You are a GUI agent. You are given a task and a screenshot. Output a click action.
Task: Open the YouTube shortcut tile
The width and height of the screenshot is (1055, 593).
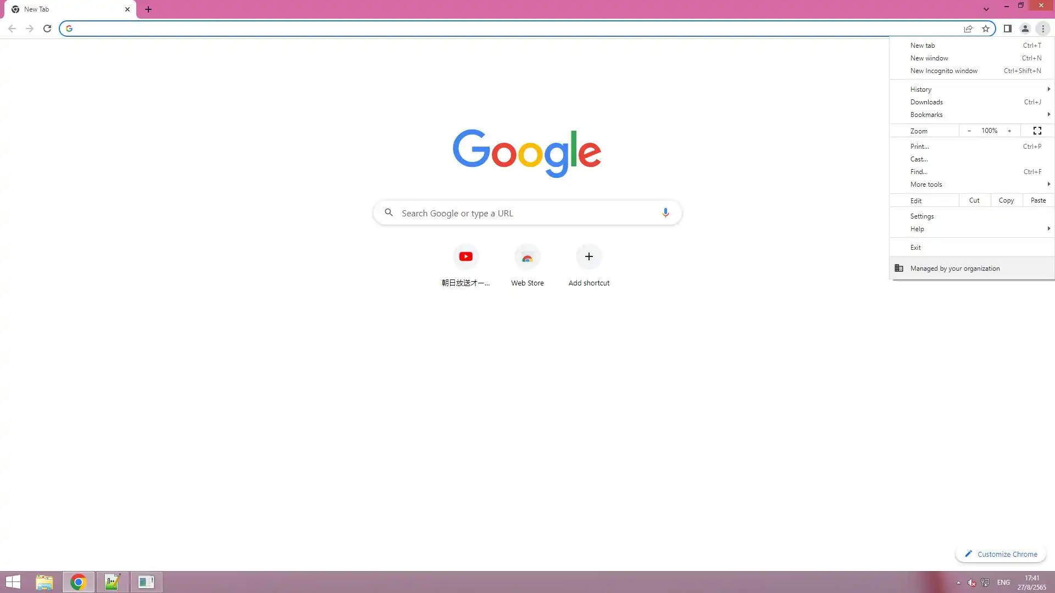[466, 257]
